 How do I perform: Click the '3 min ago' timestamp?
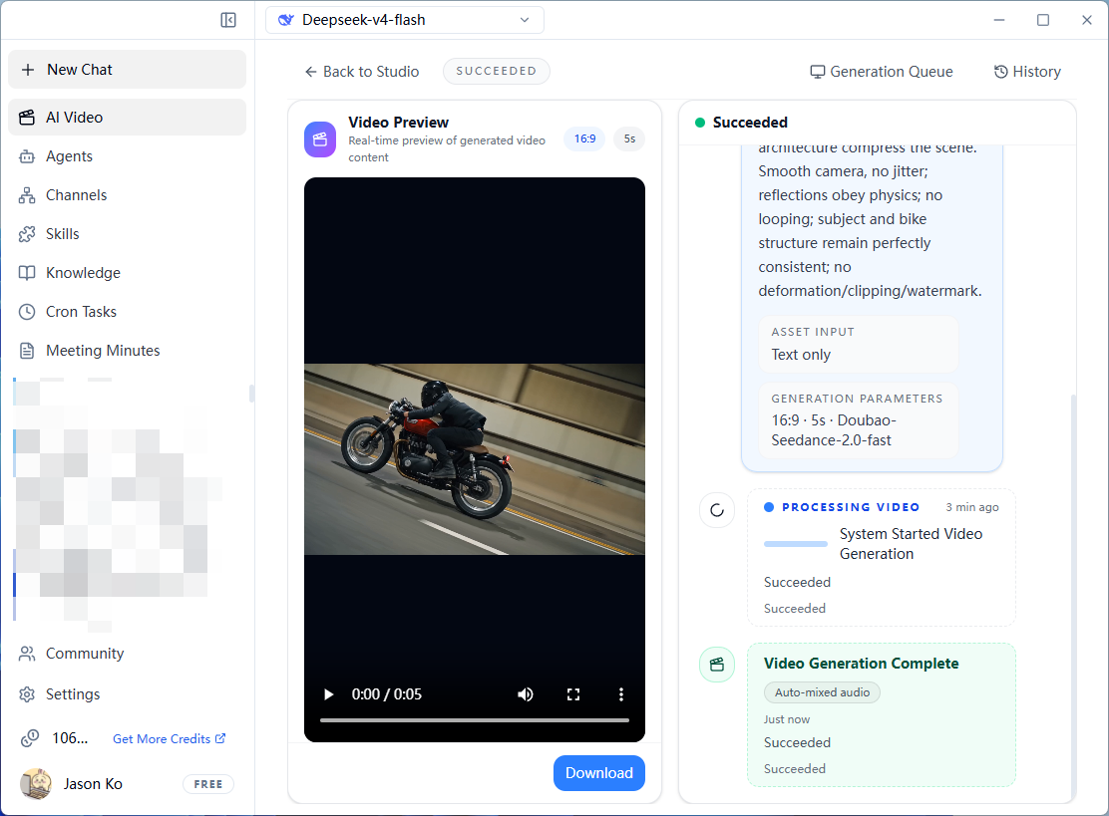972,507
